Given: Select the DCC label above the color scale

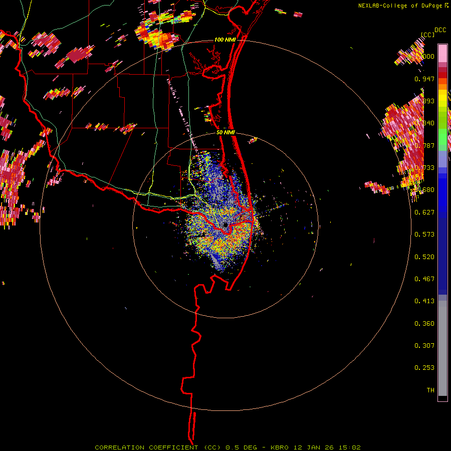Looking at the screenshot, I should tap(440, 30).
